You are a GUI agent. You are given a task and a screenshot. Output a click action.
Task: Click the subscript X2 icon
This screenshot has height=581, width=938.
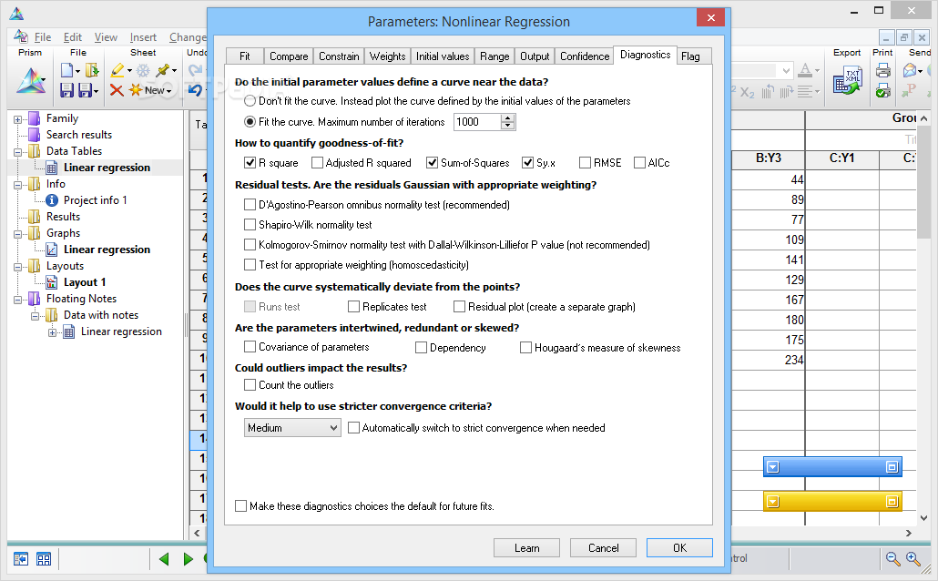pyautogui.click(x=747, y=92)
